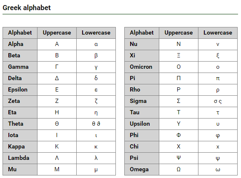
Task: Click the uppercase Xi symbol Ξ
Action: tap(179, 55)
